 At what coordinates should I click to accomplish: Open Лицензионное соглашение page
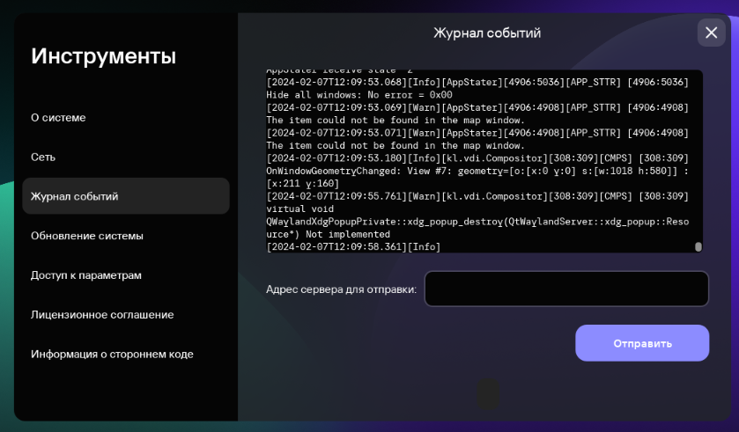tap(102, 314)
